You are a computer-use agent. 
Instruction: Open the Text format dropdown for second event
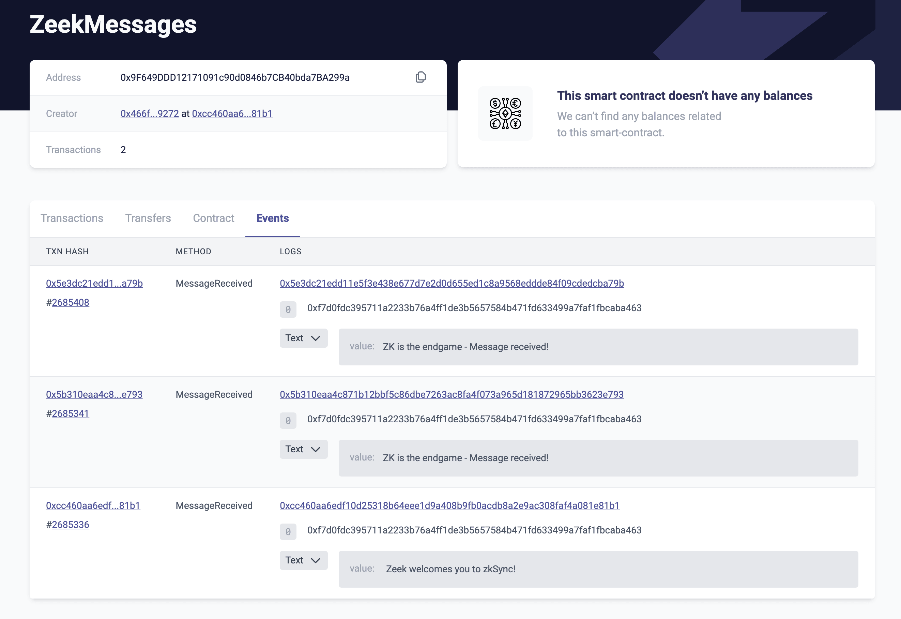tap(304, 449)
